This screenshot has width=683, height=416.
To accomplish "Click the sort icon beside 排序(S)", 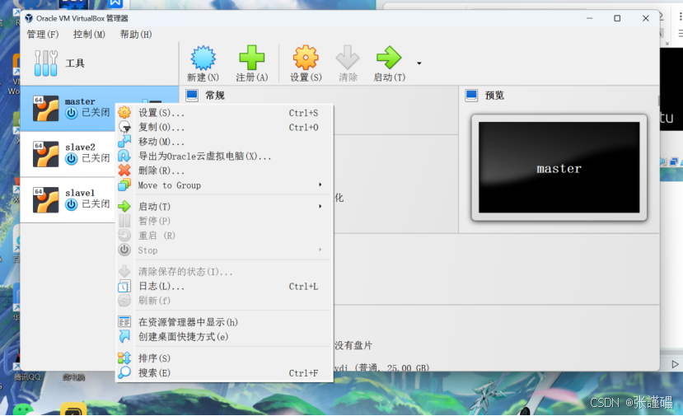I will pos(124,358).
